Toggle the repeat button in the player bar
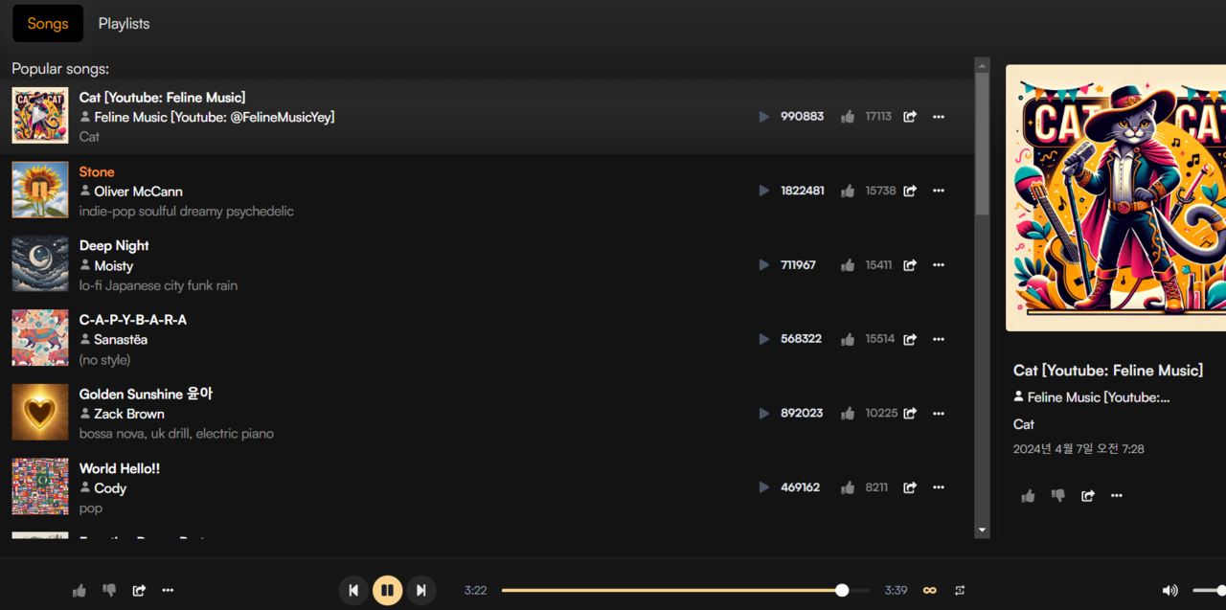Screen dimensions: 1226x610 click(x=960, y=591)
